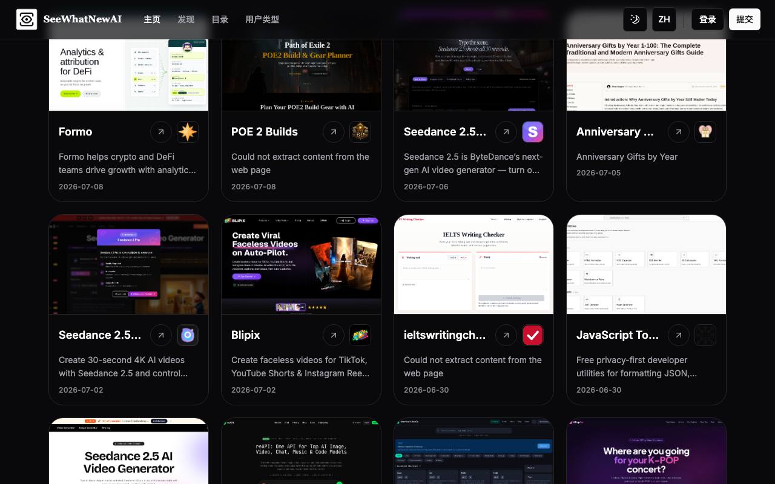Open the 主页 nav item
Viewport: 775px width, 484px height.
[152, 19]
